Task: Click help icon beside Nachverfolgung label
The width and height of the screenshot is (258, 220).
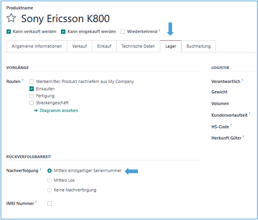Action: [x=40, y=169]
